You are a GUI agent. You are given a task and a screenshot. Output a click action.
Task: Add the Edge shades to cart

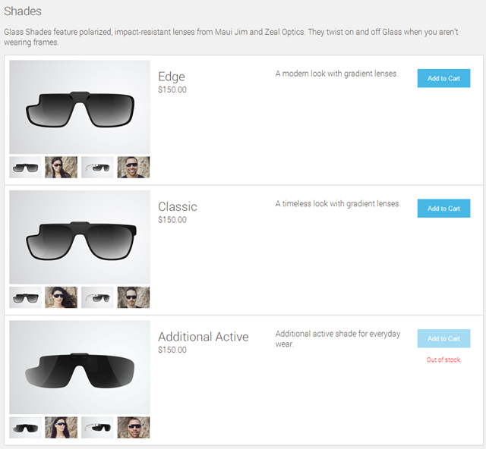click(x=443, y=78)
